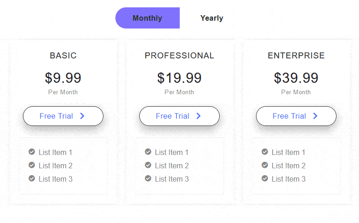Click Free Trial button under Enterprise plan
The height and width of the screenshot is (223, 359).
tap(296, 116)
